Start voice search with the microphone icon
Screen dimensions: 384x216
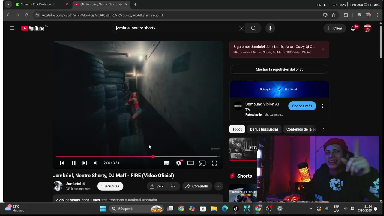click(270, 28)
